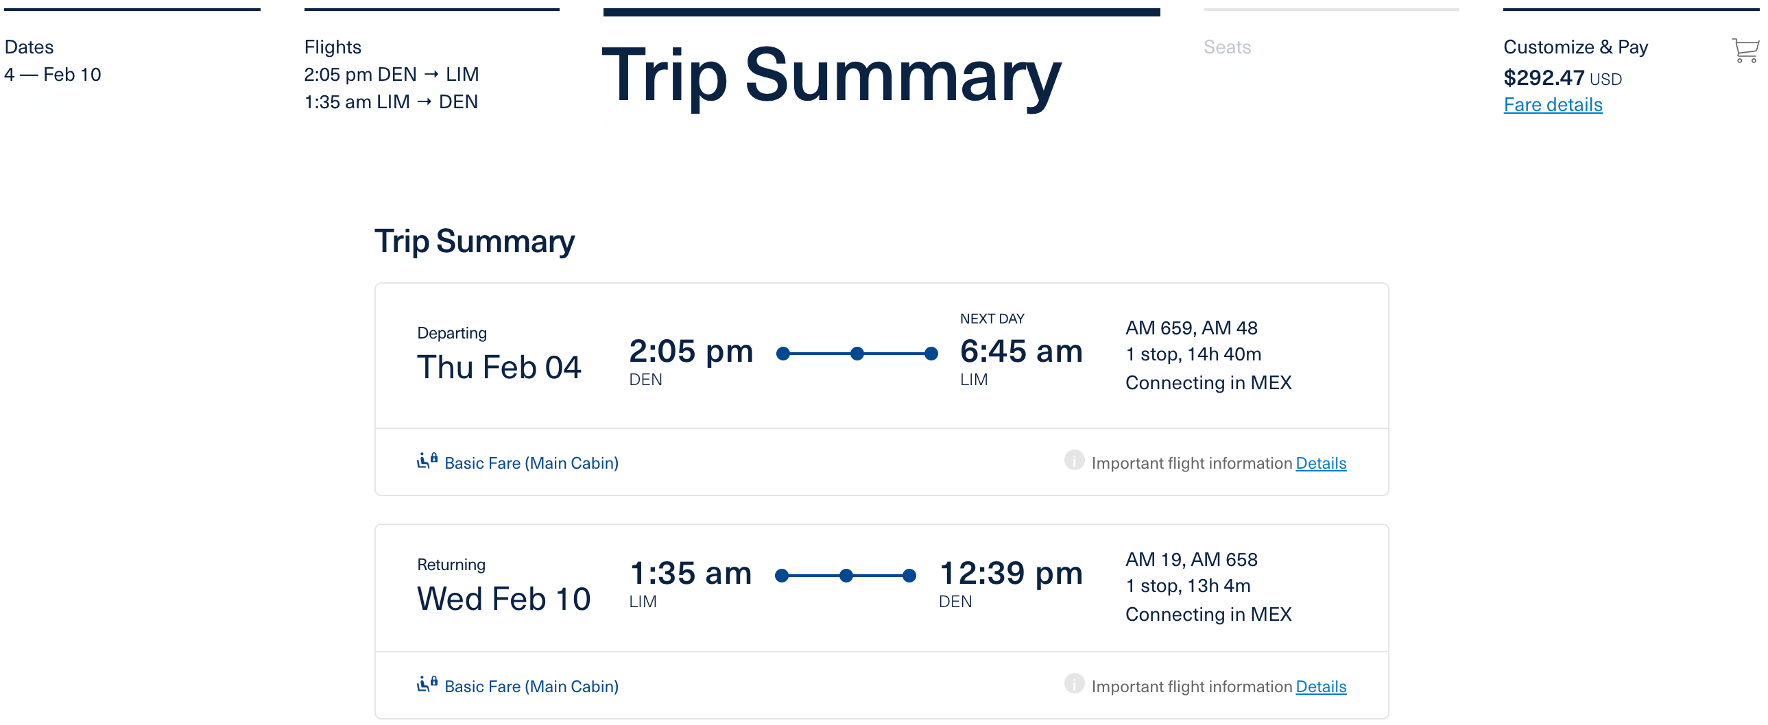
Task: Select the Trip Summary step heading
Action: (x=831, y=75)
